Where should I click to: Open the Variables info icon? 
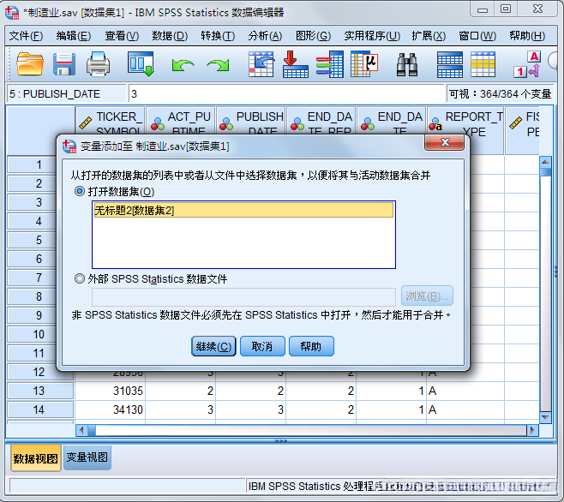pos(329,64)
